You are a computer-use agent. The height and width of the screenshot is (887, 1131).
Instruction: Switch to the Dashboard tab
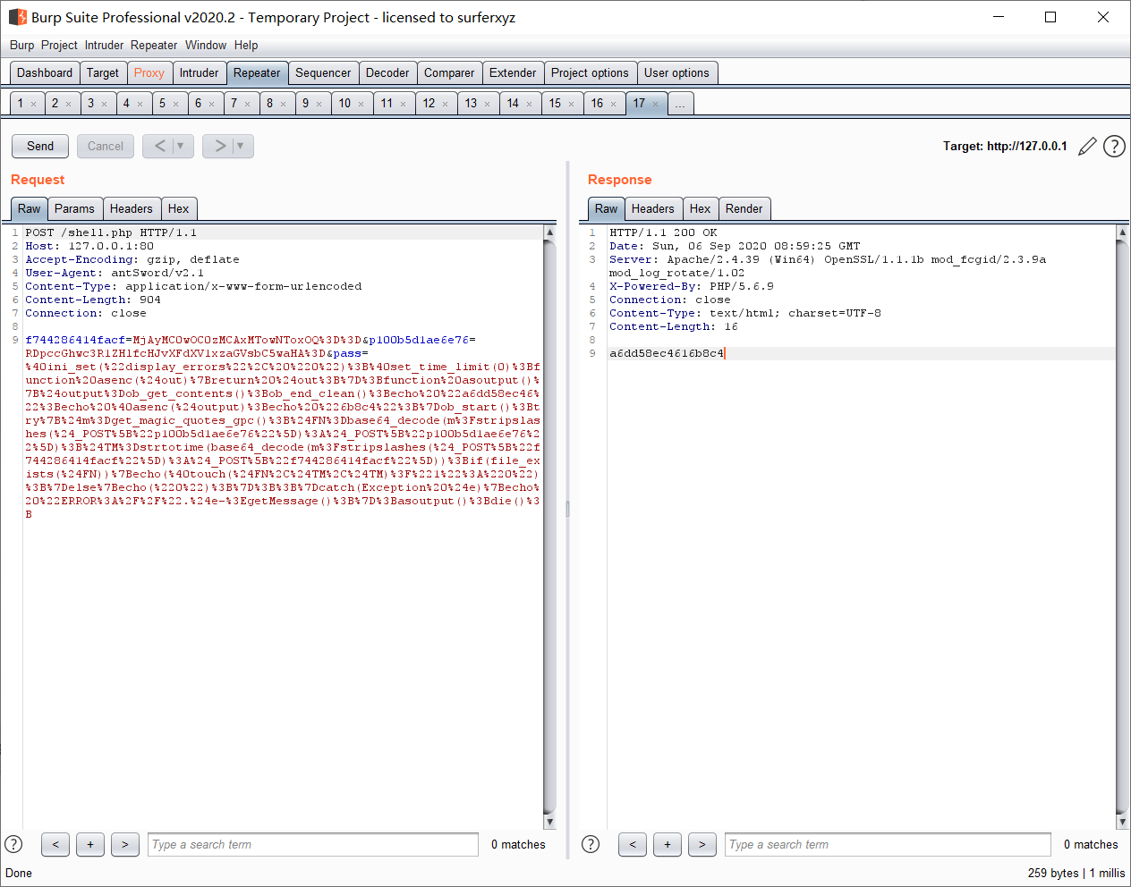[x=45, y=73]
